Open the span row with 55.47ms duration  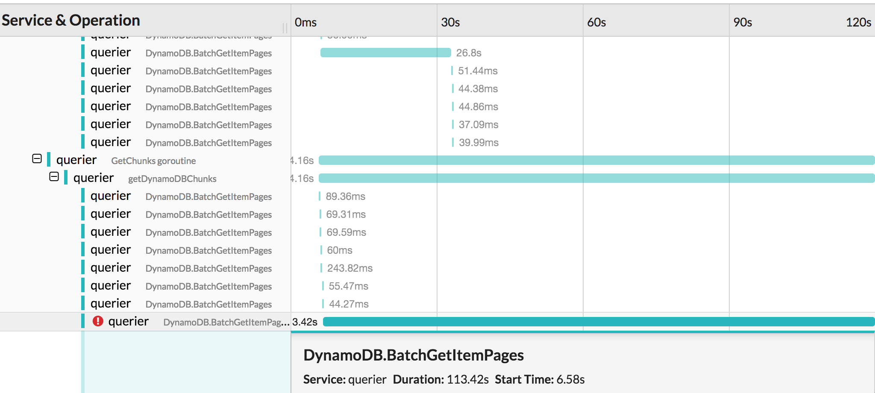coord(437,286)
